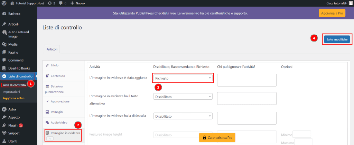Select the Data/ora pubblicazione section
This screenshot has width=354, height=145.
pos(64,89)
